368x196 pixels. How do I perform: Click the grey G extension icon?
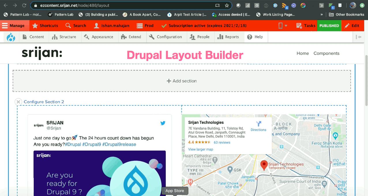[x=257, y=5]
